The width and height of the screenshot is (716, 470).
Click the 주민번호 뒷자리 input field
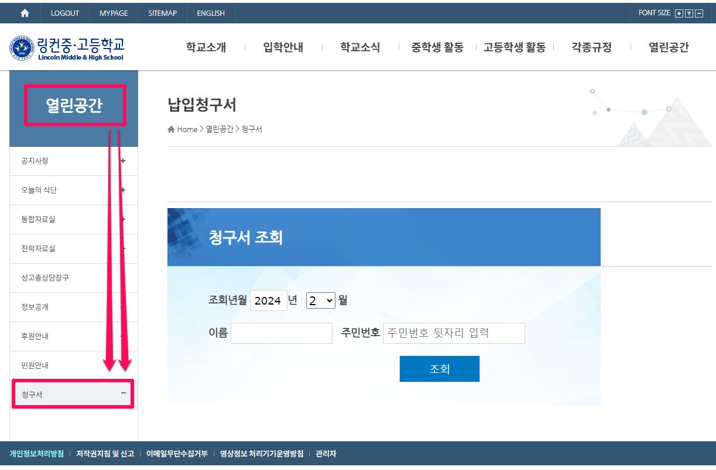click(x=454, y=333)
